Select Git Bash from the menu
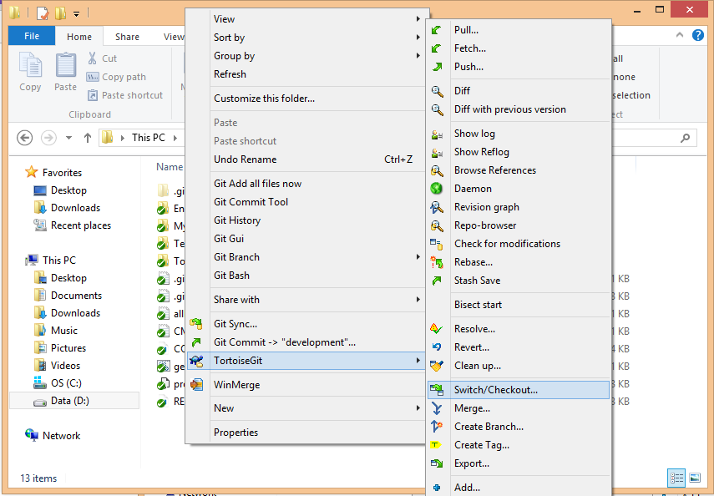Screen dimensions: 714x496 coord(232,275)
